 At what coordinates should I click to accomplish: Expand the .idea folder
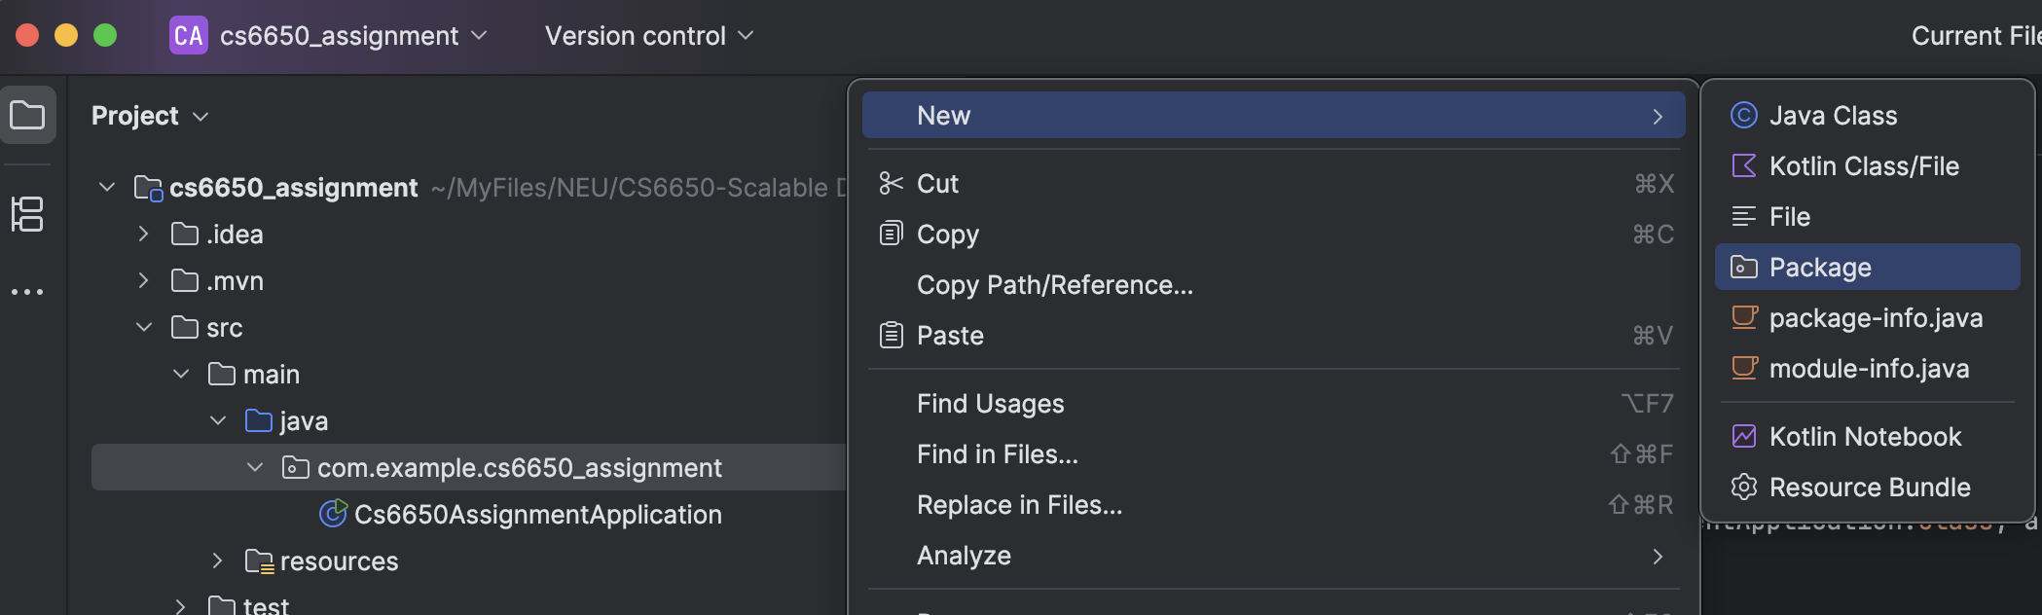click(144, 235)
